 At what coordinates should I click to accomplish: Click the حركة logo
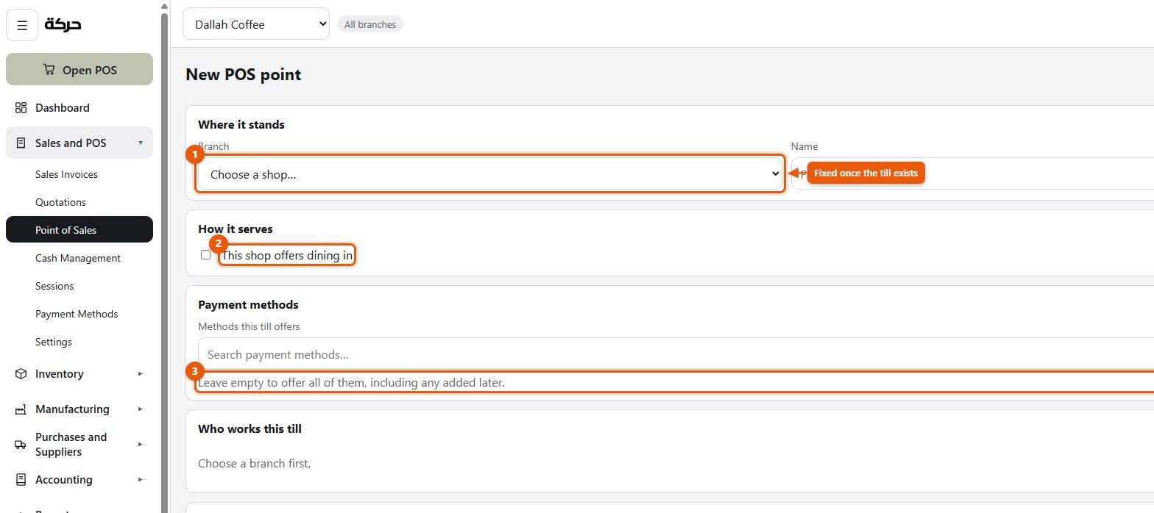coord(63,24)
